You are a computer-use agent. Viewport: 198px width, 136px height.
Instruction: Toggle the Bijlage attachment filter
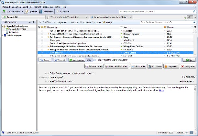[107, 22]
